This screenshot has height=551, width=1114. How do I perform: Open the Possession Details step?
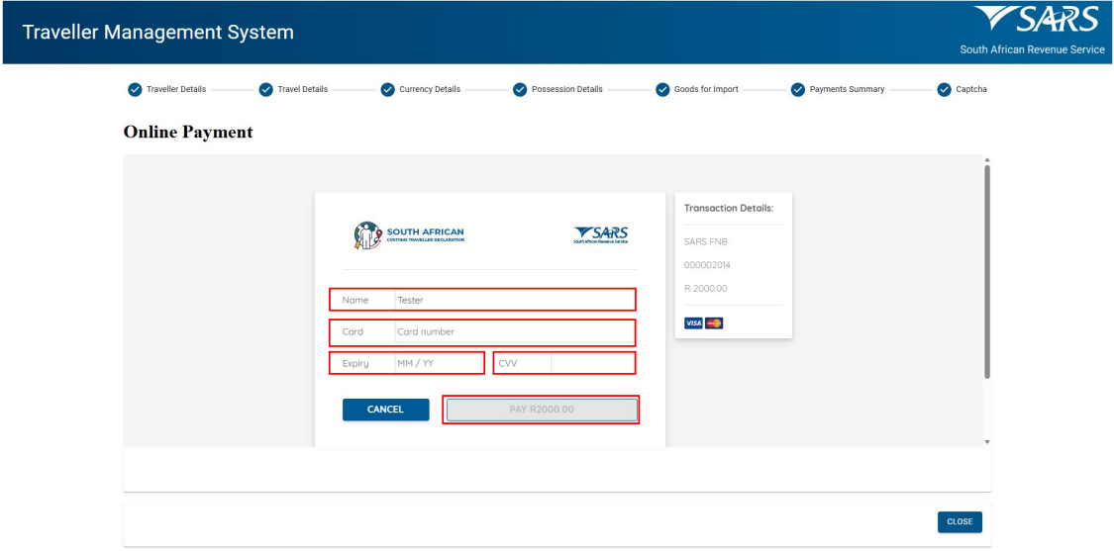(x=566, y=89)
